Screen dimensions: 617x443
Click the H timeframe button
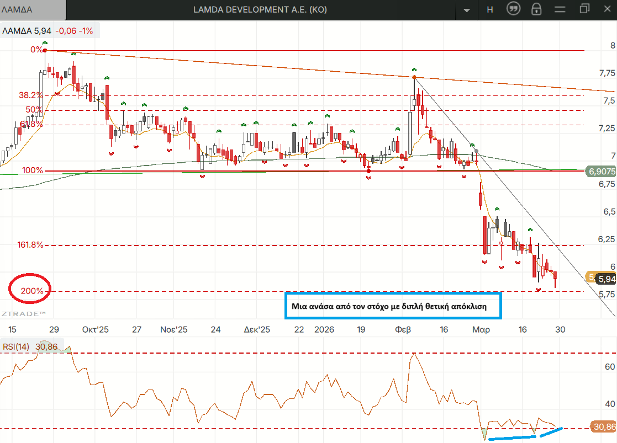point(489,9)
